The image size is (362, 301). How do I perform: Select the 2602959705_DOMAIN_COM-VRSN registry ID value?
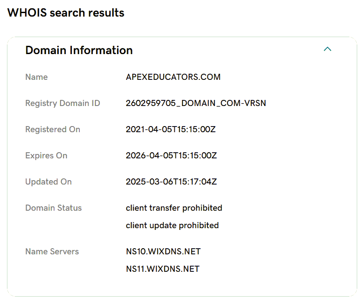click(x=196, y=103)
